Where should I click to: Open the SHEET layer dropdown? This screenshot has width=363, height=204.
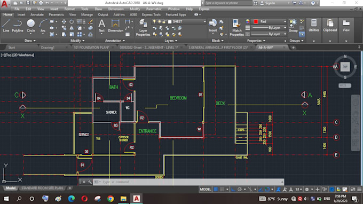(204, 21)
